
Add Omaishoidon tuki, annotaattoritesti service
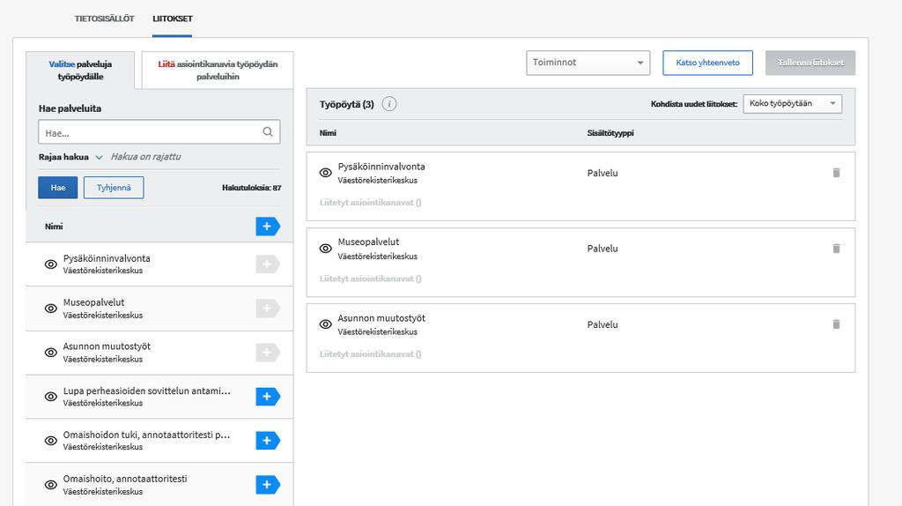pyautogui.click(x=268, y=441)
